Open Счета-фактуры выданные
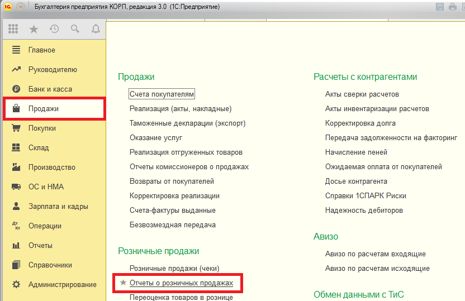This screenshot has height=301, width=465. click(x=173, y=211)
